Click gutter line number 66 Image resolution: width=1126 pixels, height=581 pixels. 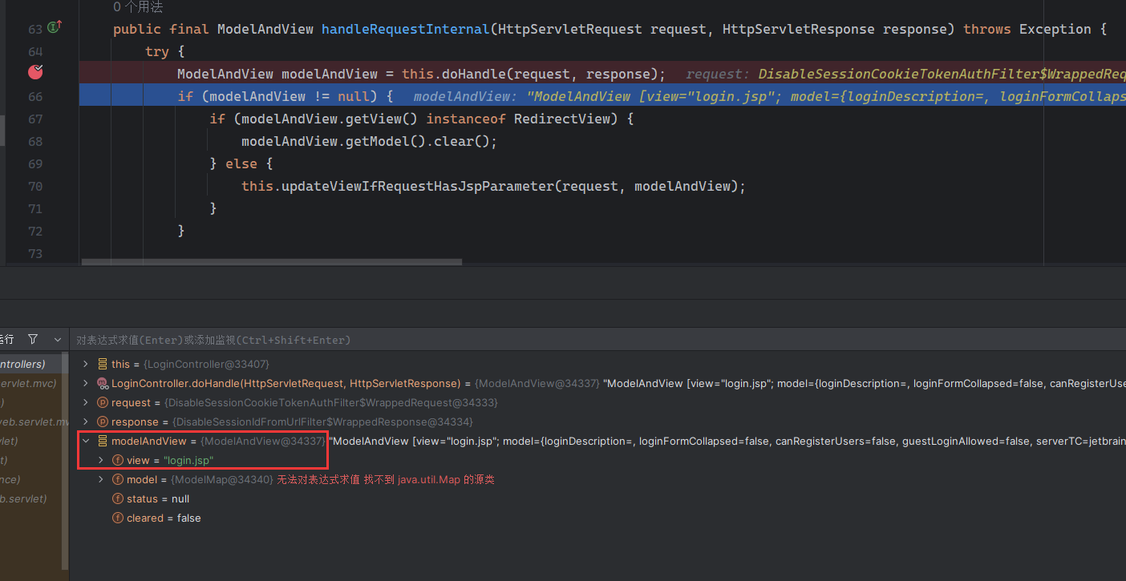34,96
